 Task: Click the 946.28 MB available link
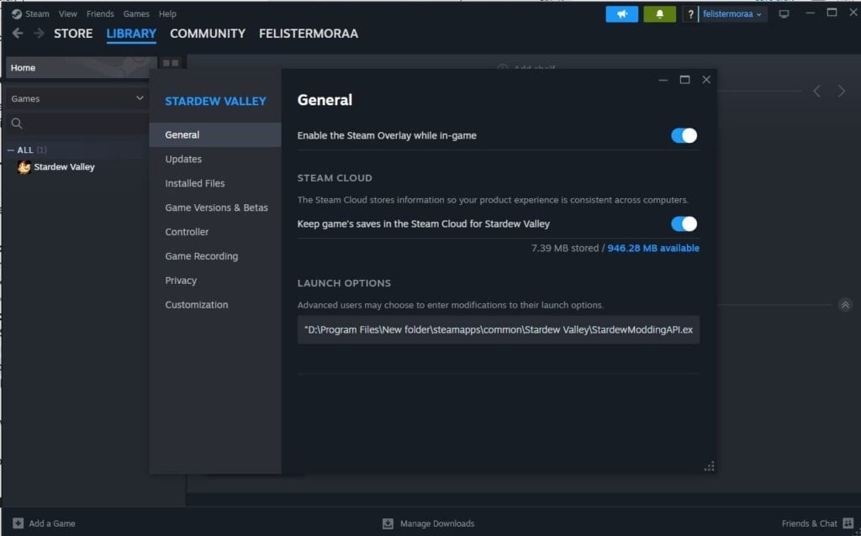tap(652, 248)
